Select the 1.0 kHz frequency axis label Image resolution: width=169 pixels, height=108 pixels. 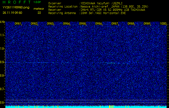coord(2,49)
